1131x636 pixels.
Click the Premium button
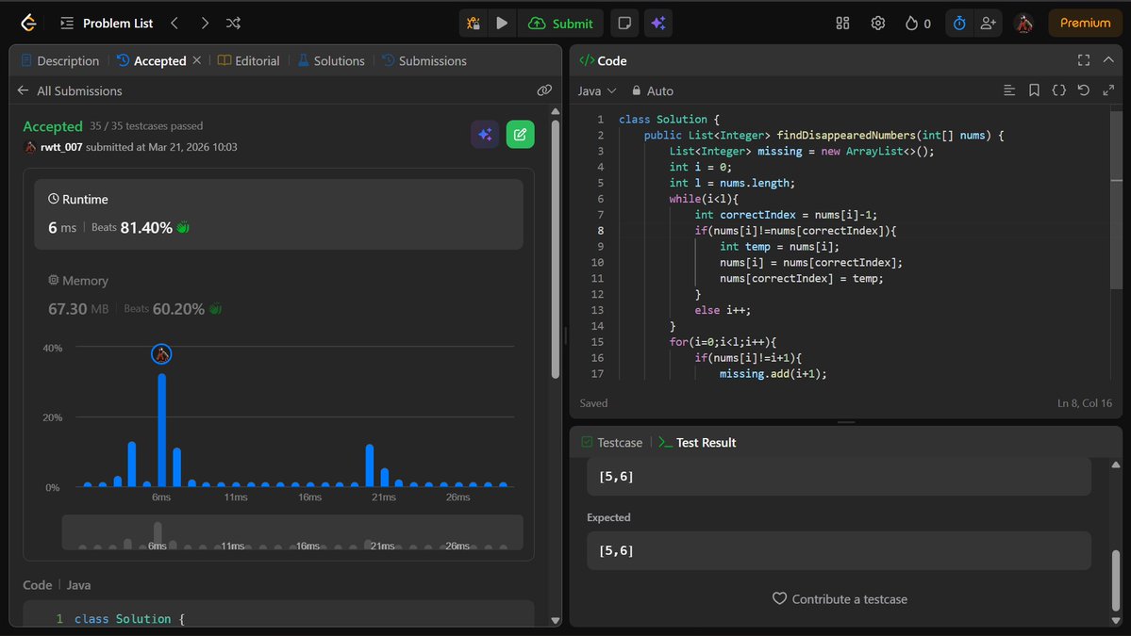tap(1085, 23)
